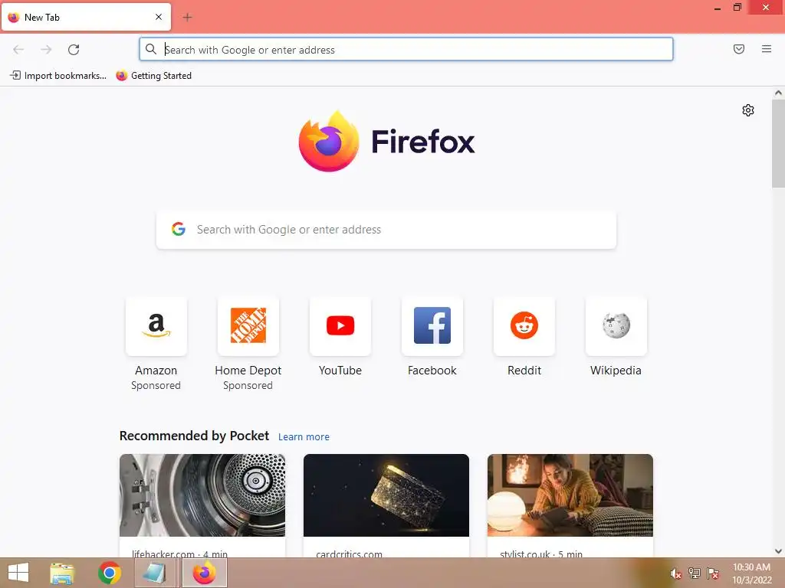Open the cardcritics.com card story thumbnail
785x588 pixels.
click(x=386, y=495)
